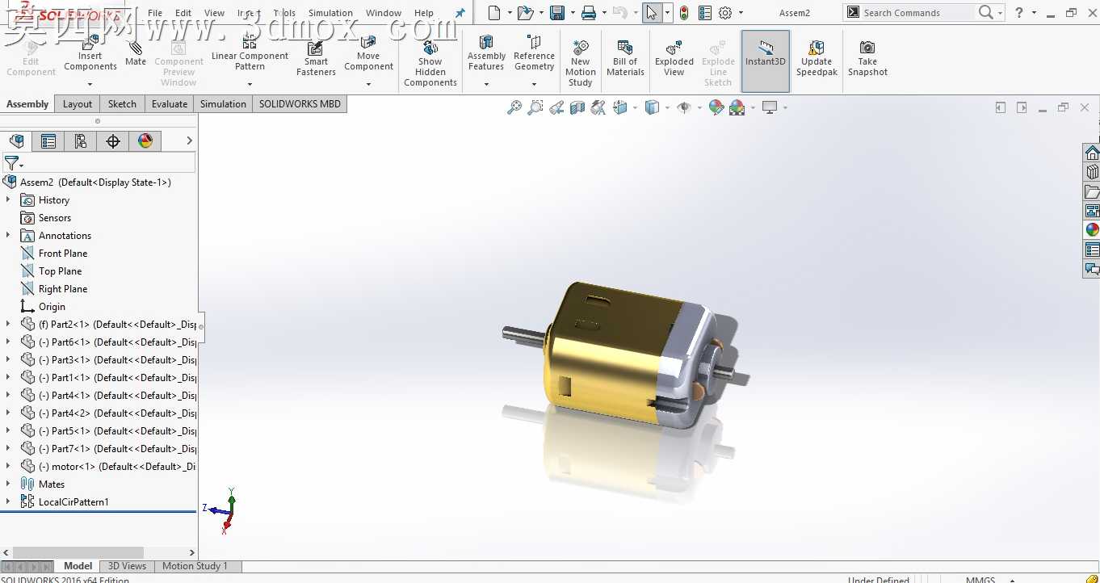Toggle Hide/Show Items eye icon
The image size is (1100, 583).
684,107
